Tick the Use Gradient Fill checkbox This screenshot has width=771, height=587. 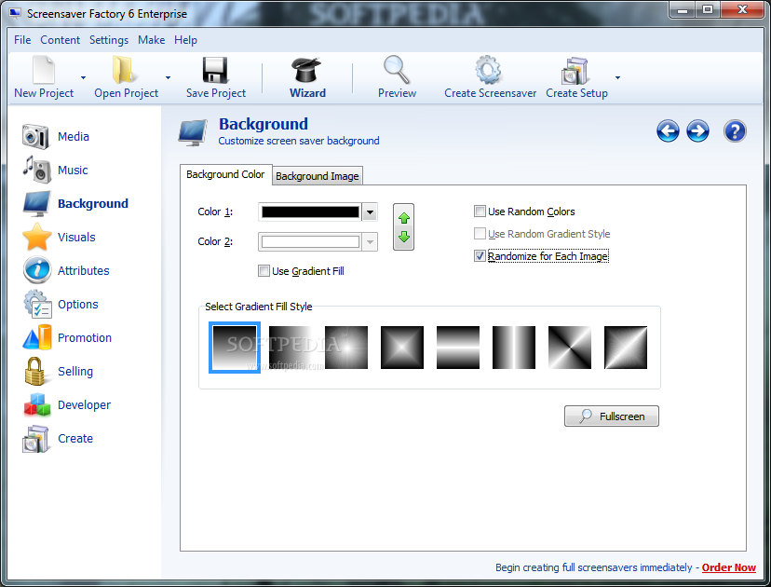pyautogui.click(x=264, y=271)
